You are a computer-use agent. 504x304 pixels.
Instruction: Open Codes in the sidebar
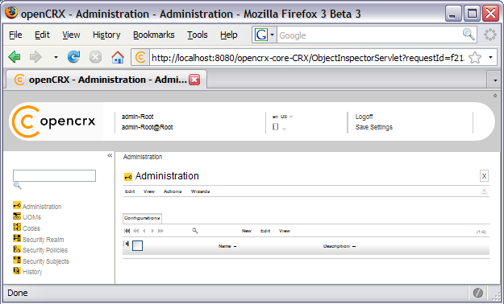pyautogui.click(x=31, y=228)
